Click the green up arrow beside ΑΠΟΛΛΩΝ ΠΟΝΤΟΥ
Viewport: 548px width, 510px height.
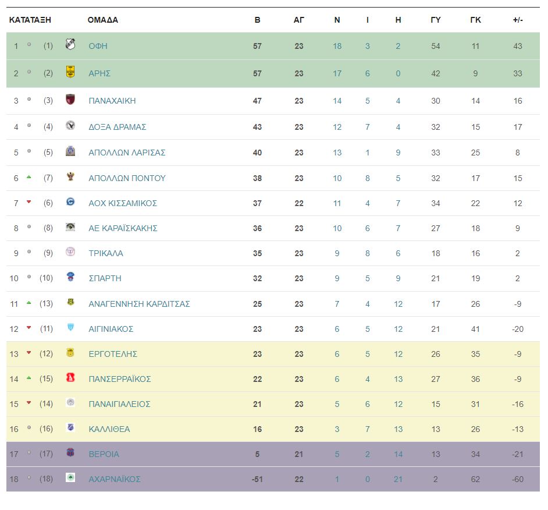pos(29,178)
